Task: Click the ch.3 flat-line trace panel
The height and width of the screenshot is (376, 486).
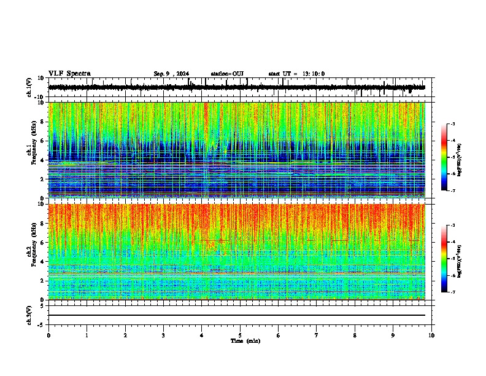Action: [240, 315]
